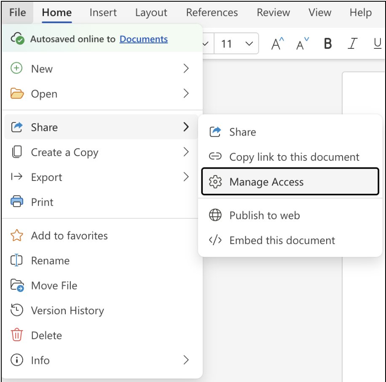
Task: Switch to the References tab
Action: click(x=212, y=13)
